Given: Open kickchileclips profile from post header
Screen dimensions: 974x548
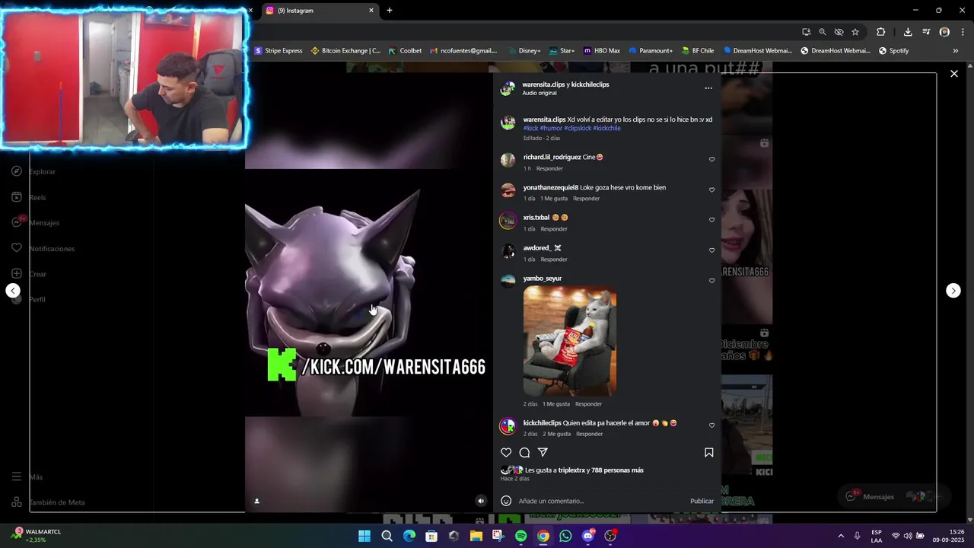Looking at the screenshot, I should coord(590,84).
